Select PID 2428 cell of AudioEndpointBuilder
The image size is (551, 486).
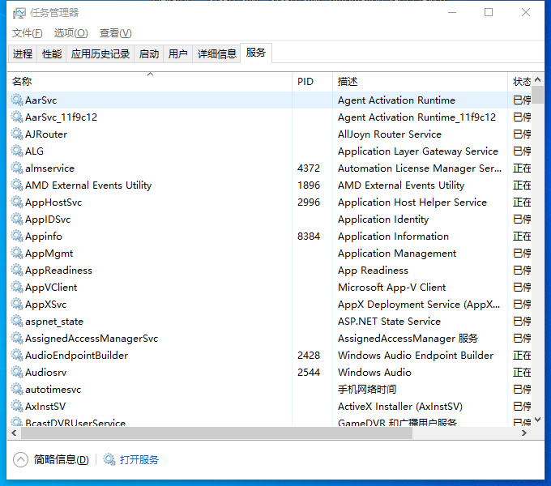[309, 356]
